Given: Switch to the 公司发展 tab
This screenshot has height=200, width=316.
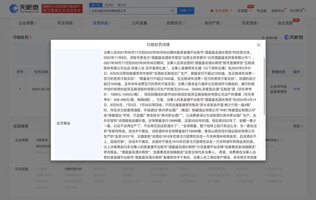Looking at the screenshot, I should [139, 23].
